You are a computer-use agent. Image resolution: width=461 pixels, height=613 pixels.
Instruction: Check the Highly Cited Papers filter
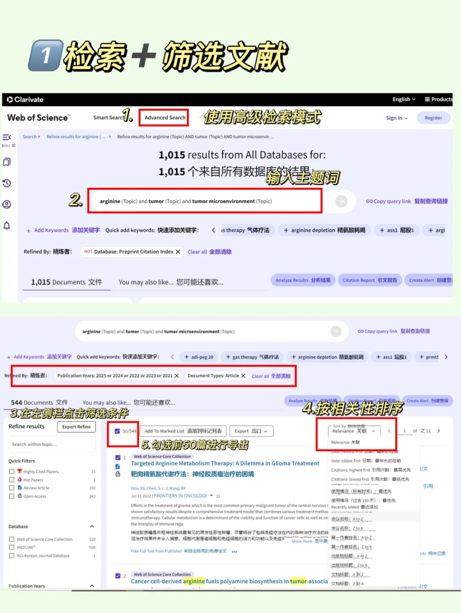pos(12,472)
